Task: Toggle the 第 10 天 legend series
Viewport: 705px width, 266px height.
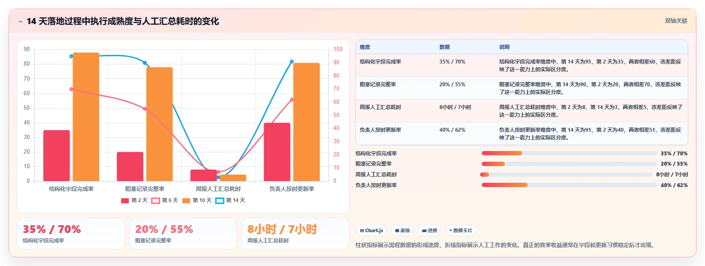Action: click(197, 200)
